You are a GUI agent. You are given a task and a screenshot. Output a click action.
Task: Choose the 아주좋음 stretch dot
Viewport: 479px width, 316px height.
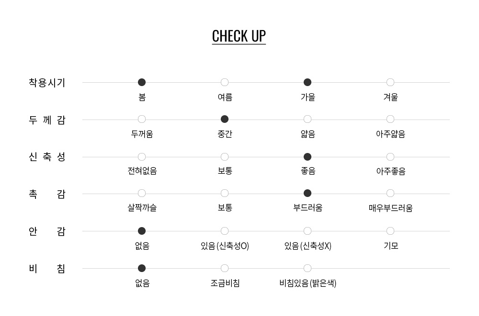click(390, 157)
